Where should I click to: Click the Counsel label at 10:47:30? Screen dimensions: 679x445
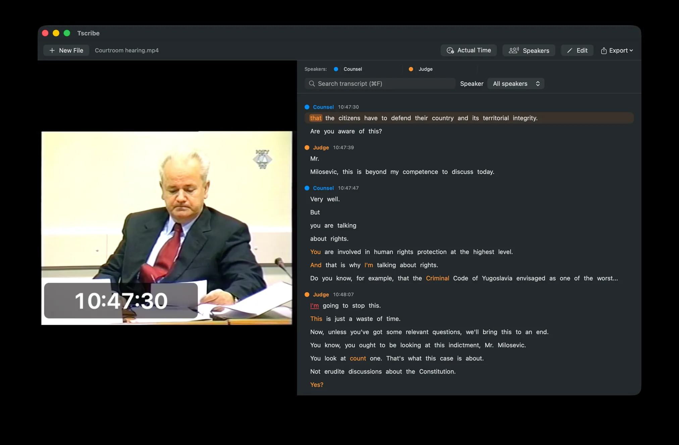click(323, 107)
